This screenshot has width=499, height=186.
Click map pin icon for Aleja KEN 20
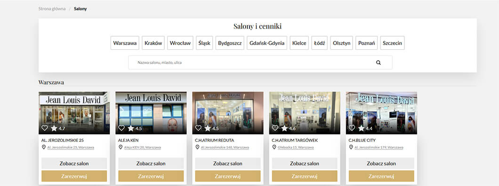click(x=121, y=147)
